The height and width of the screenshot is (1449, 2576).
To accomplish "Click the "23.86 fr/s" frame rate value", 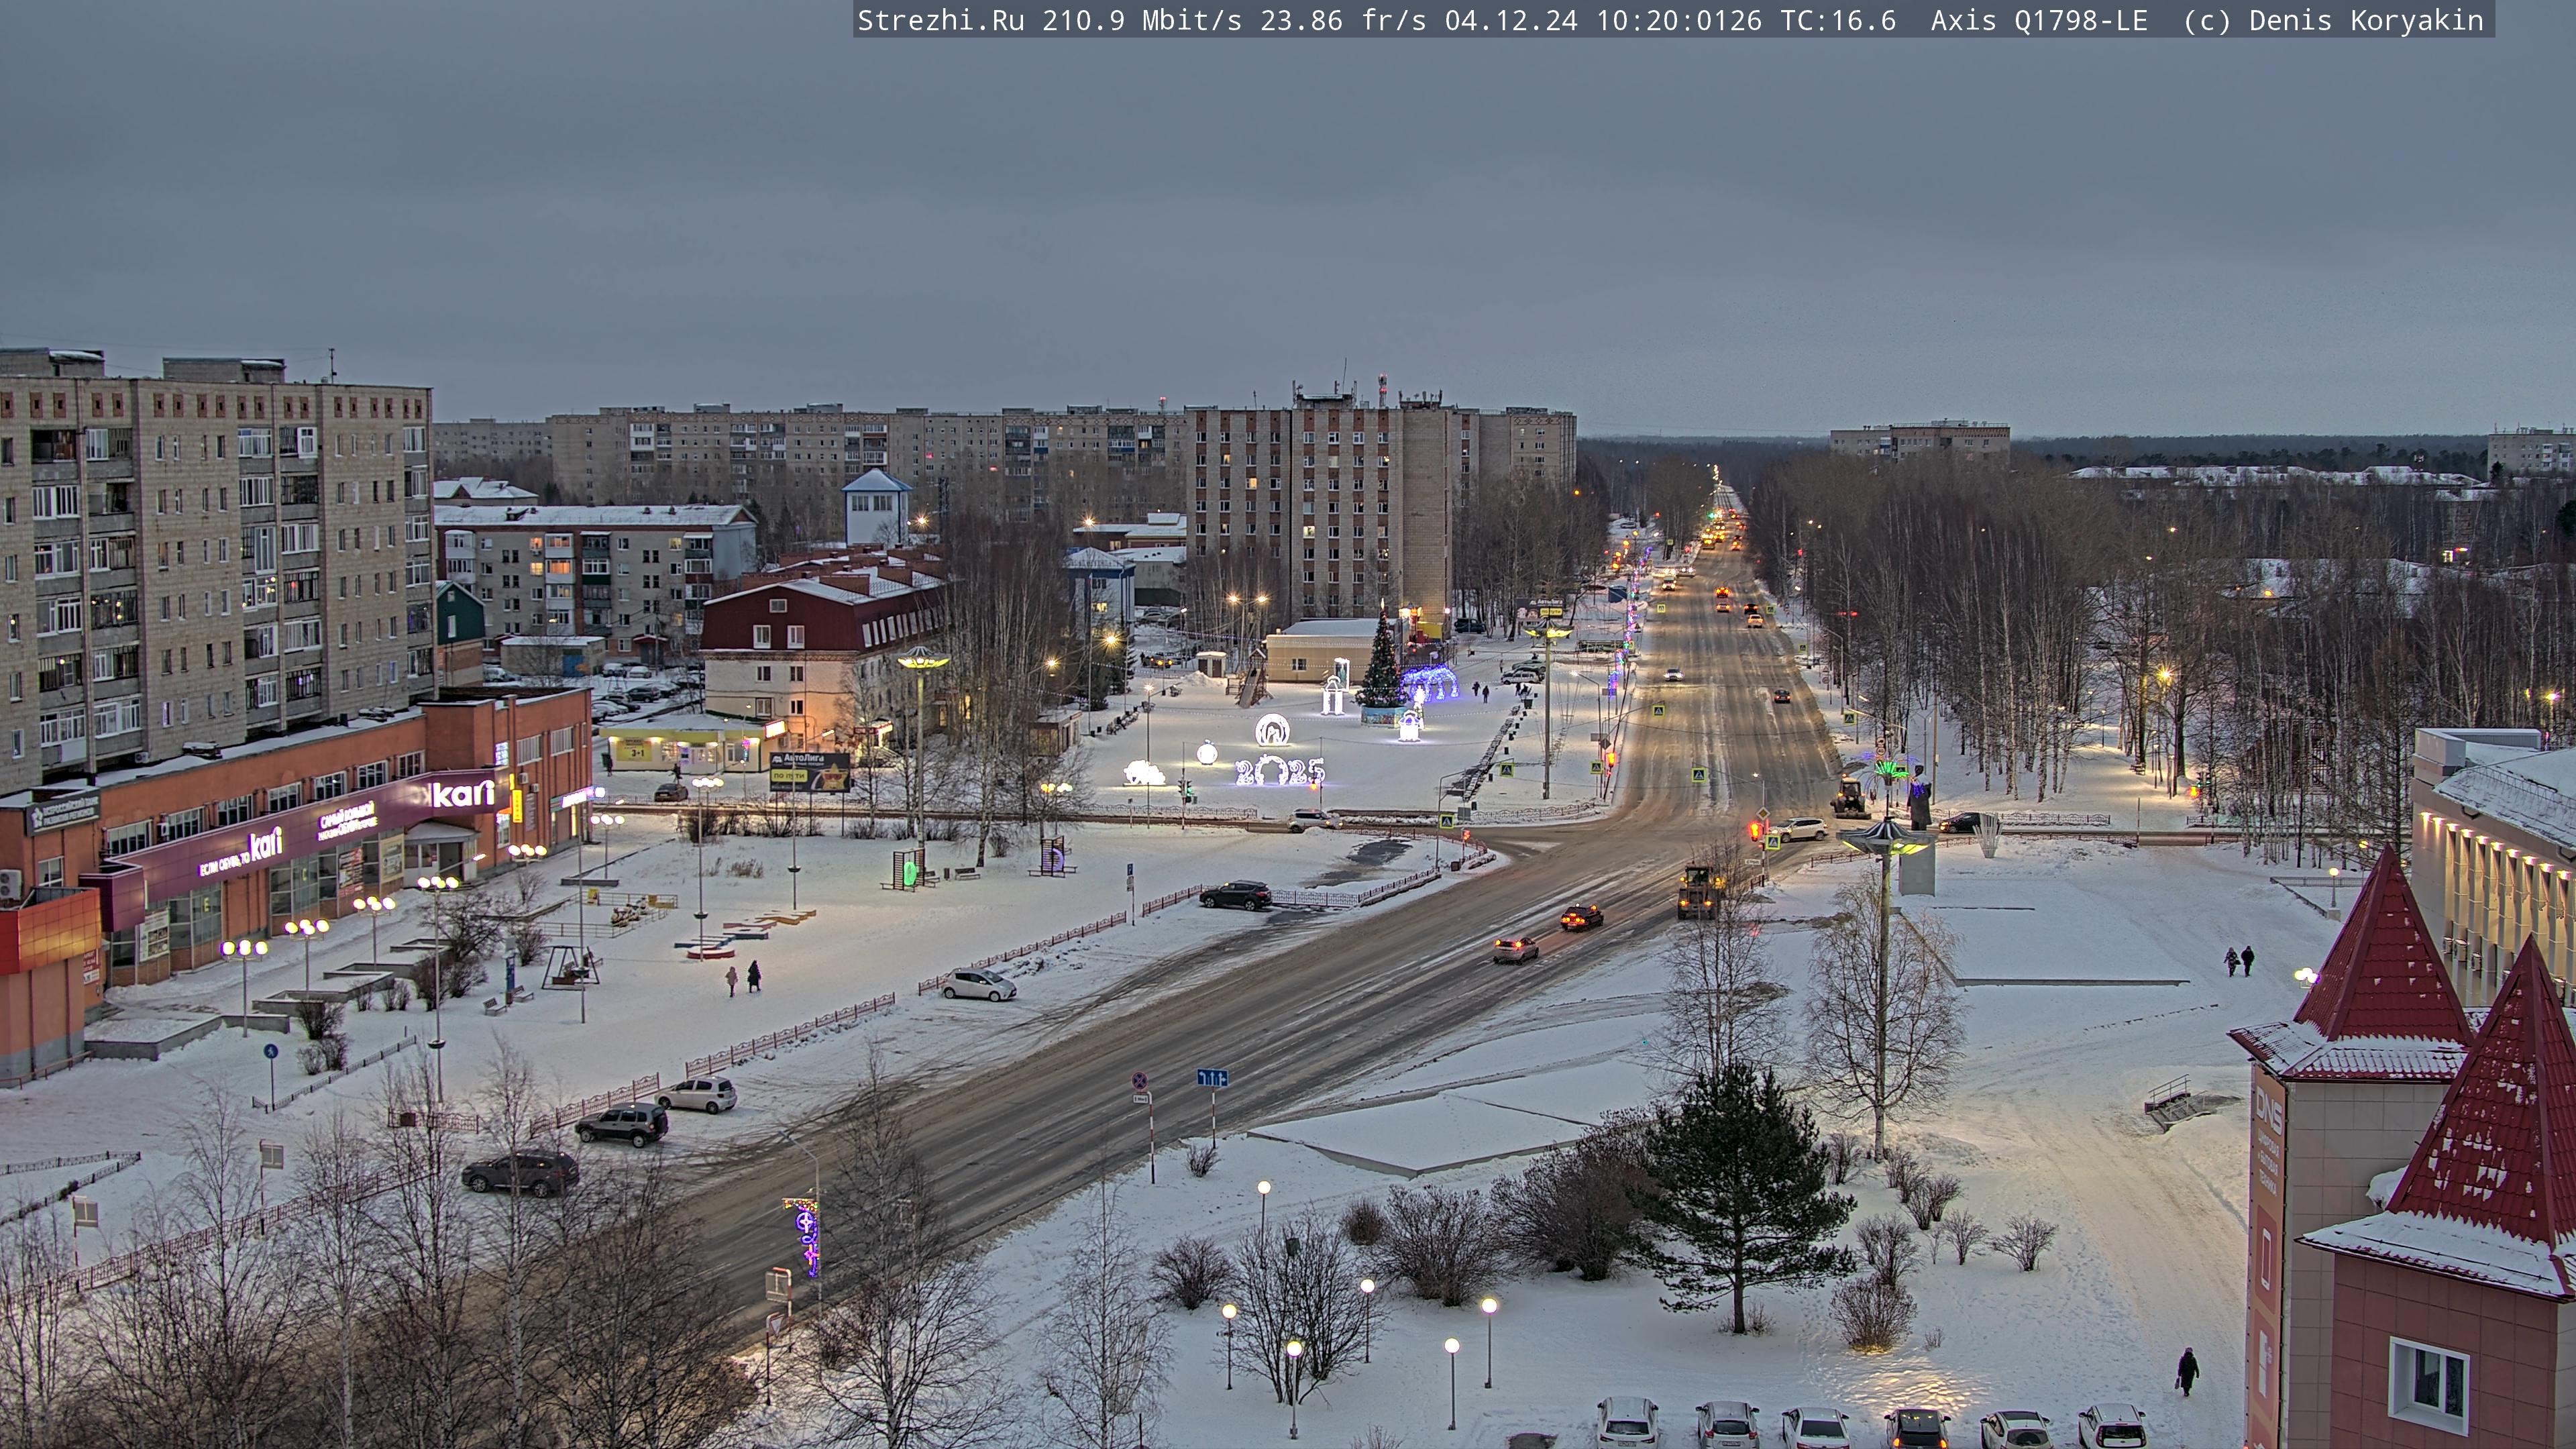I will click(1343, 21).
